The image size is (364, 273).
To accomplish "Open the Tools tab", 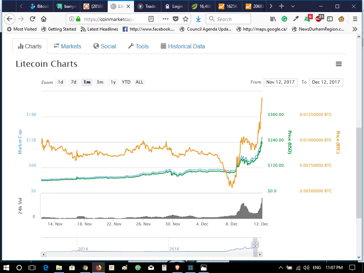I will click(138, 46).
